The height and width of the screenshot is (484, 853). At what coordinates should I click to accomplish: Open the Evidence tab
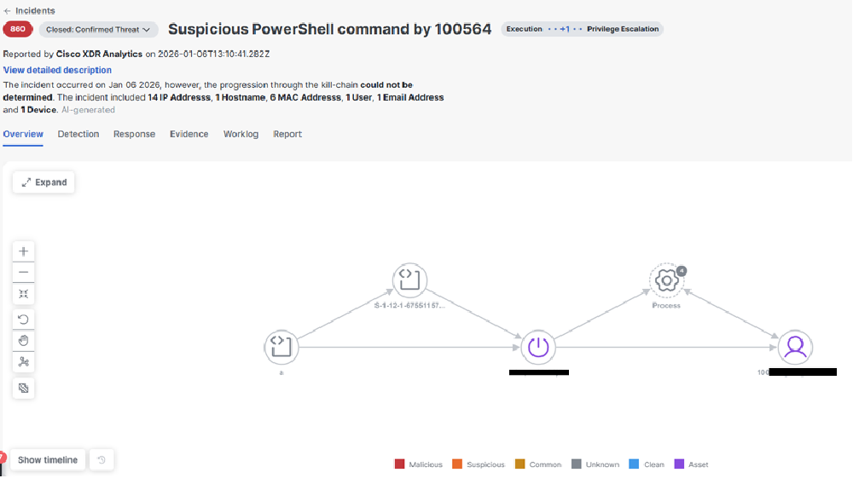pyautogui.click(x=189, y=134)
